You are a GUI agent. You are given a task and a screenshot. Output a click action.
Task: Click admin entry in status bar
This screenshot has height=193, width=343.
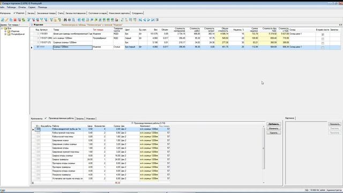(323, 190)
